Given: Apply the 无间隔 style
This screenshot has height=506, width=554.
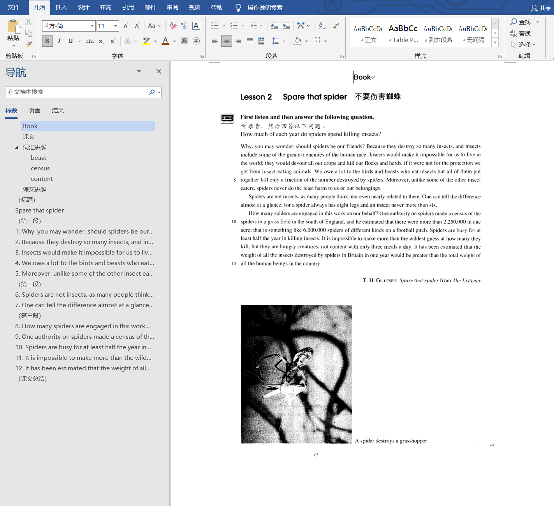Looking at the screenshot, I should coord(473,33).
